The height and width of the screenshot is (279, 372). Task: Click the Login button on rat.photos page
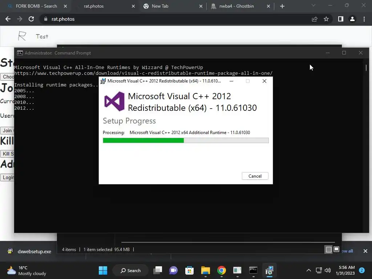7,177
